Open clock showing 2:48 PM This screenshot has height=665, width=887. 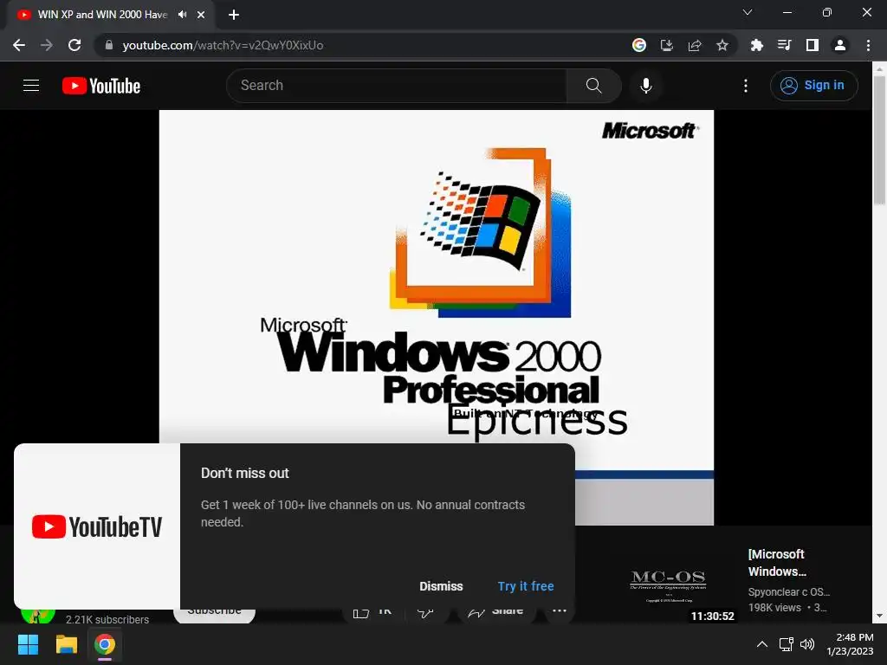pos(851,644)
